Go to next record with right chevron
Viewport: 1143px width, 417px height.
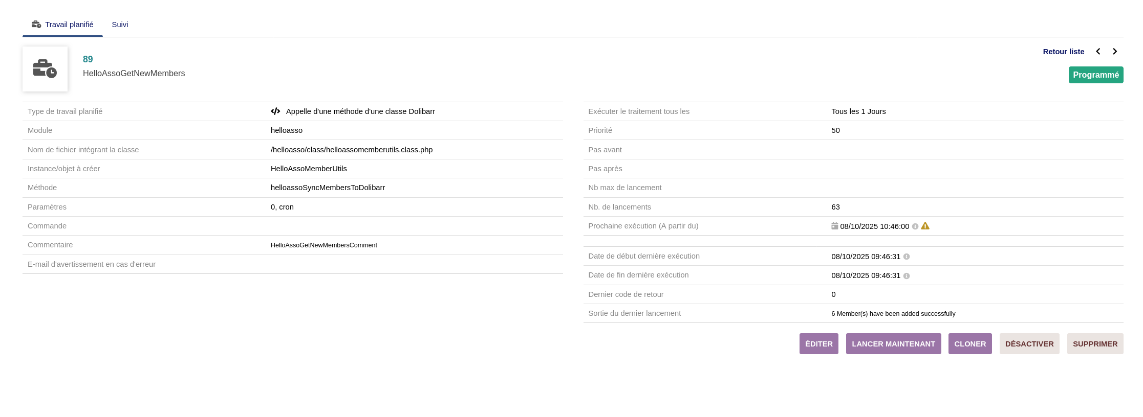(1115, 52)
